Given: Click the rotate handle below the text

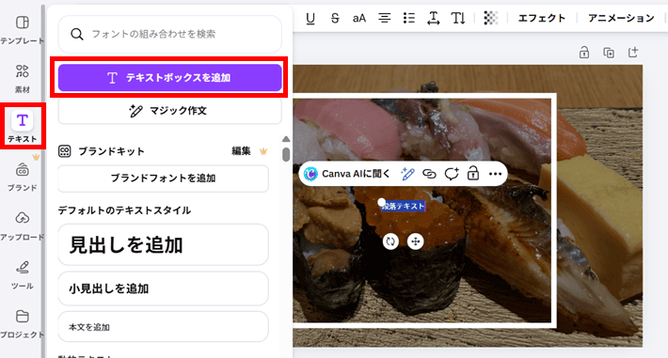Looking at the screenshot, I should point(390,241).
